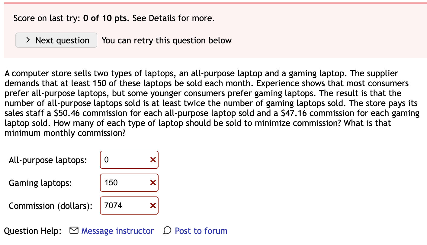Click the retry message next to Next question
427x245 pixels.
166,40
